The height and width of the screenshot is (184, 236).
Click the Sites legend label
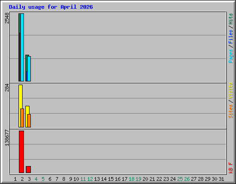tap(231, 111)
